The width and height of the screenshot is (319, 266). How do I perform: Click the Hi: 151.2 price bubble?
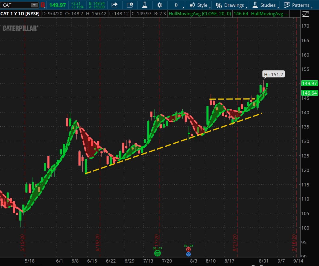(274, 74)
